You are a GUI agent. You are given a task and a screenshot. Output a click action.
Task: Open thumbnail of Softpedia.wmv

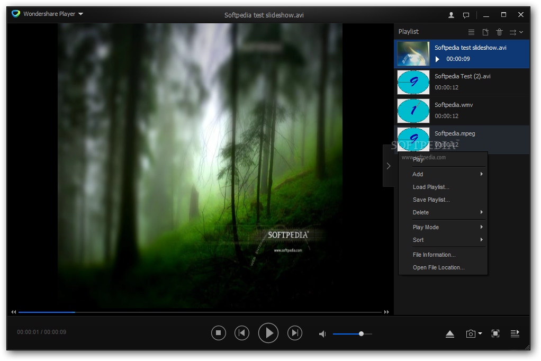[413, 111]
